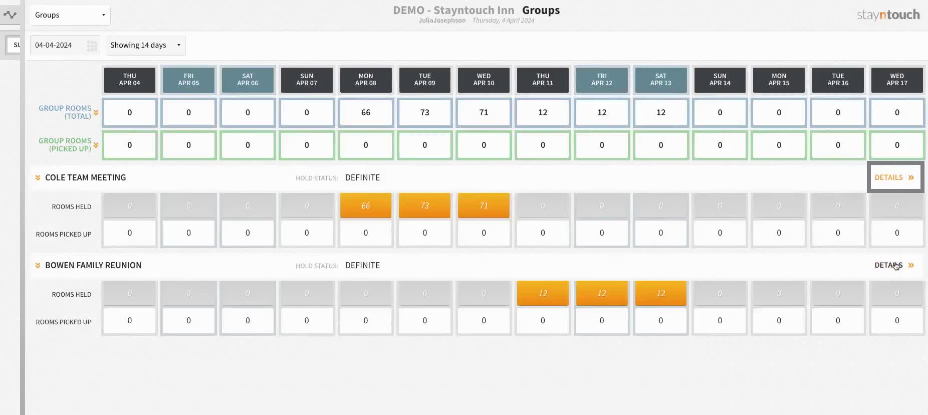Select the FRI APR 05 column header
Viewport: 928px width, 415px height.
pyautogui.click(x=189, y=80)
